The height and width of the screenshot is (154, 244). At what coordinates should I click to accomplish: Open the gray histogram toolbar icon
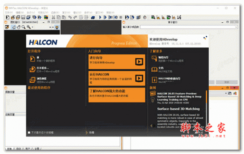tap(158, 17)
